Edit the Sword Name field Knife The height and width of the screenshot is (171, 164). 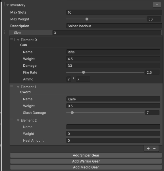113,99
